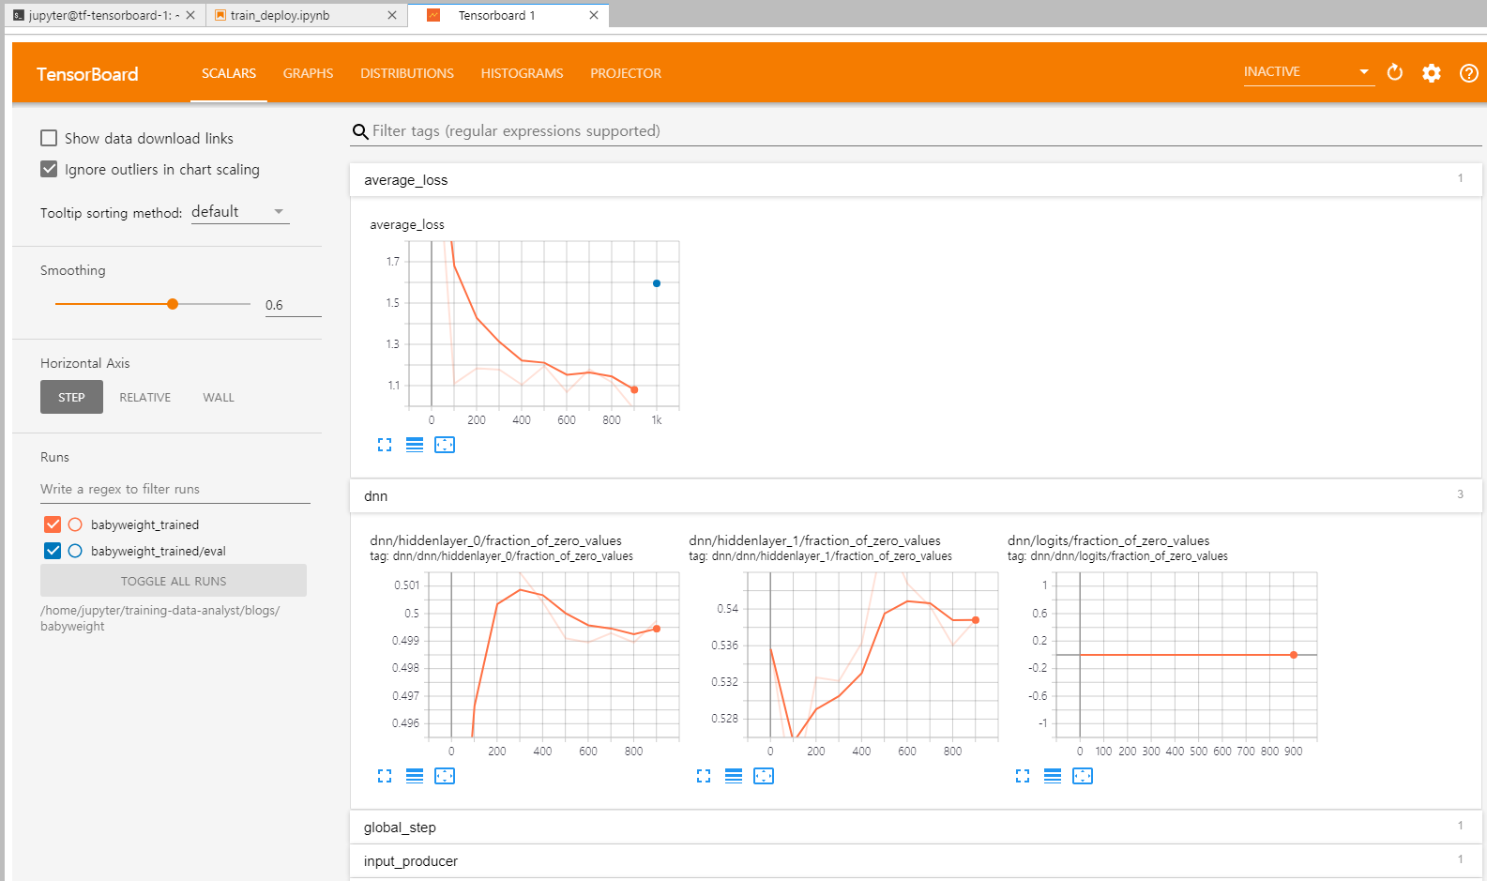This screenshot has height=881, width=1487.
Task: Uncheck the babyweight_trained/eval run checkbox
Action: [53, 551]
